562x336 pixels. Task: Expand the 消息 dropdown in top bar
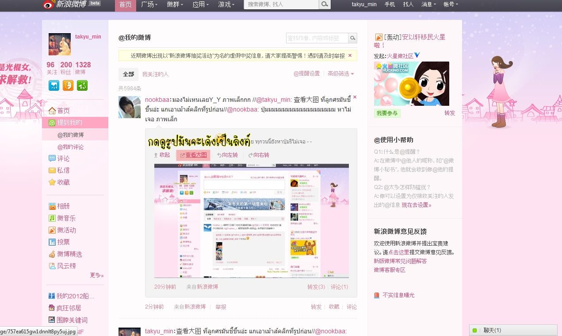(x=428, y=4)
